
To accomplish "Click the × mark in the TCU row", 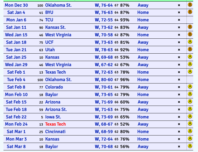I will point(179,20).
